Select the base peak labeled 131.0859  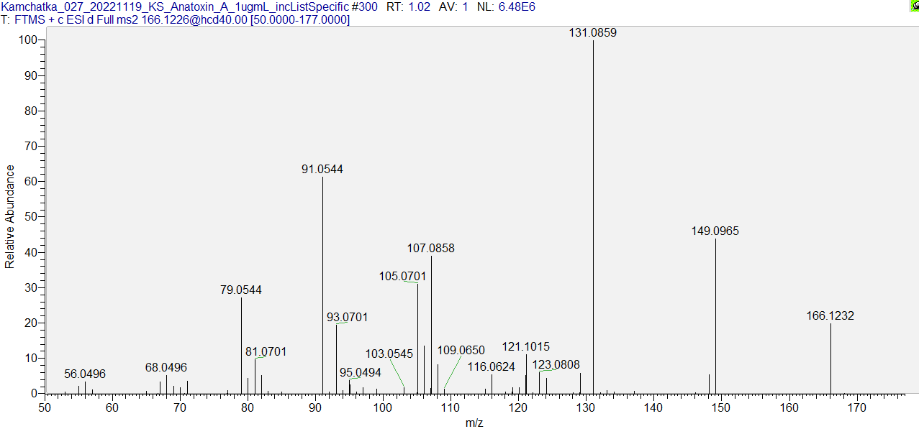click(593, 33)
